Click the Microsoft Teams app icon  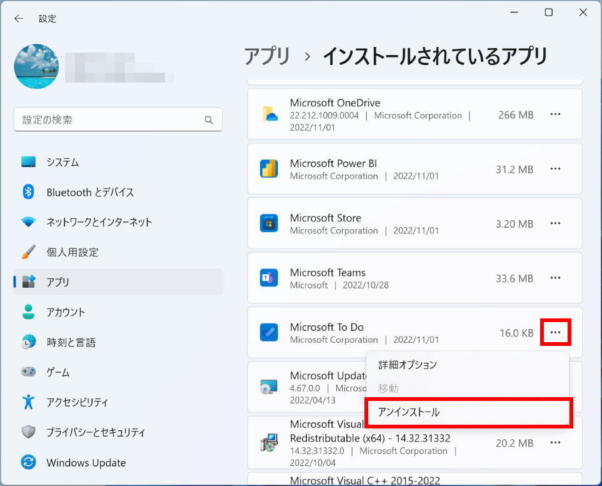269,278
